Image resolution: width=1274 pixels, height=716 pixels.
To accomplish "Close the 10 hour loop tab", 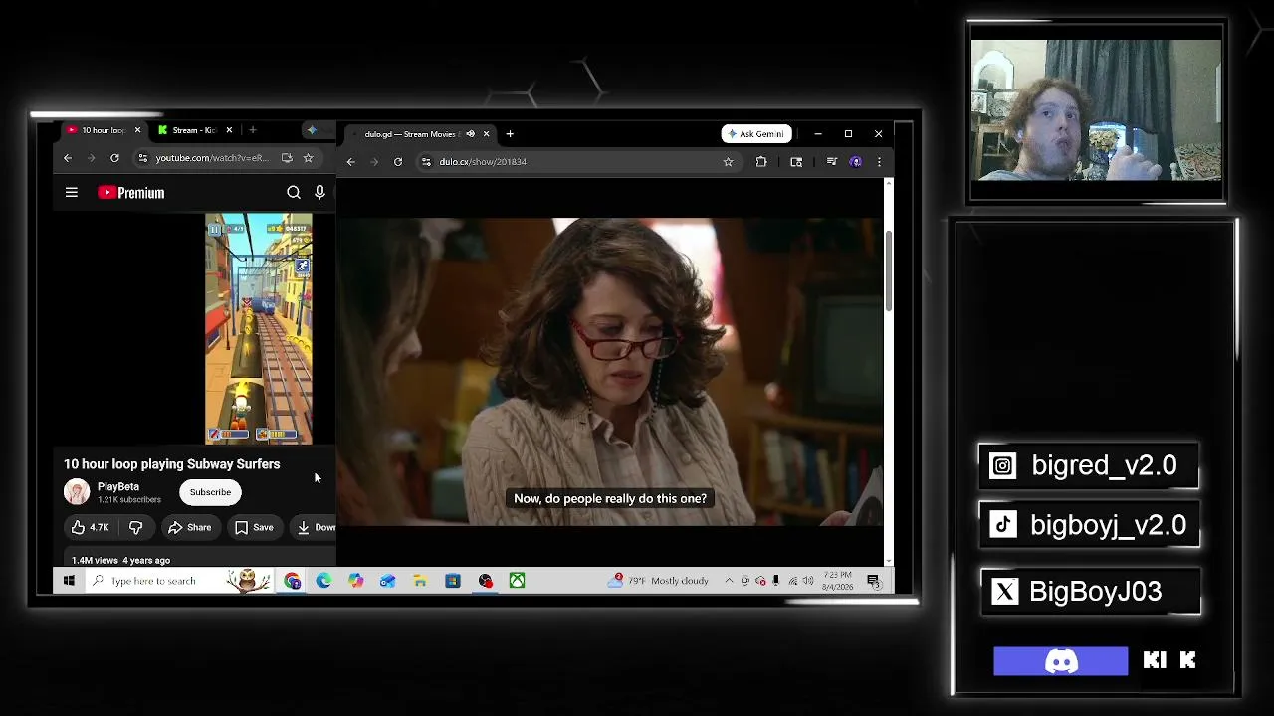I will click(137, 130).
